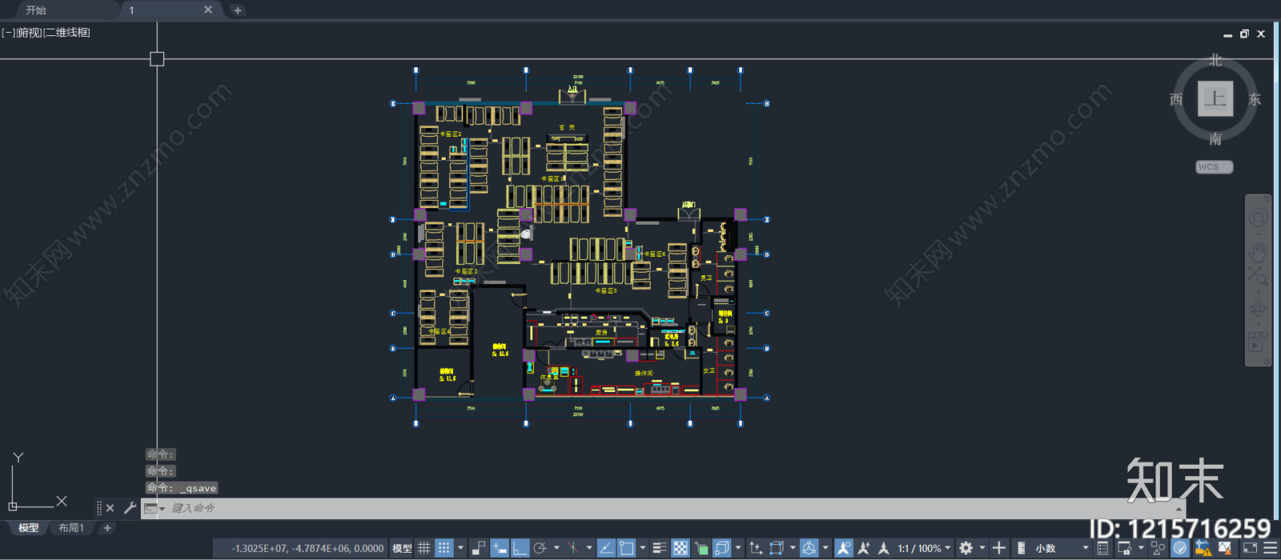Image resolution: width=1281 pixels, height=560 pixels.
Task: Click the infer constraints icon
Action: pyautogui.click(x=478, y=548)
